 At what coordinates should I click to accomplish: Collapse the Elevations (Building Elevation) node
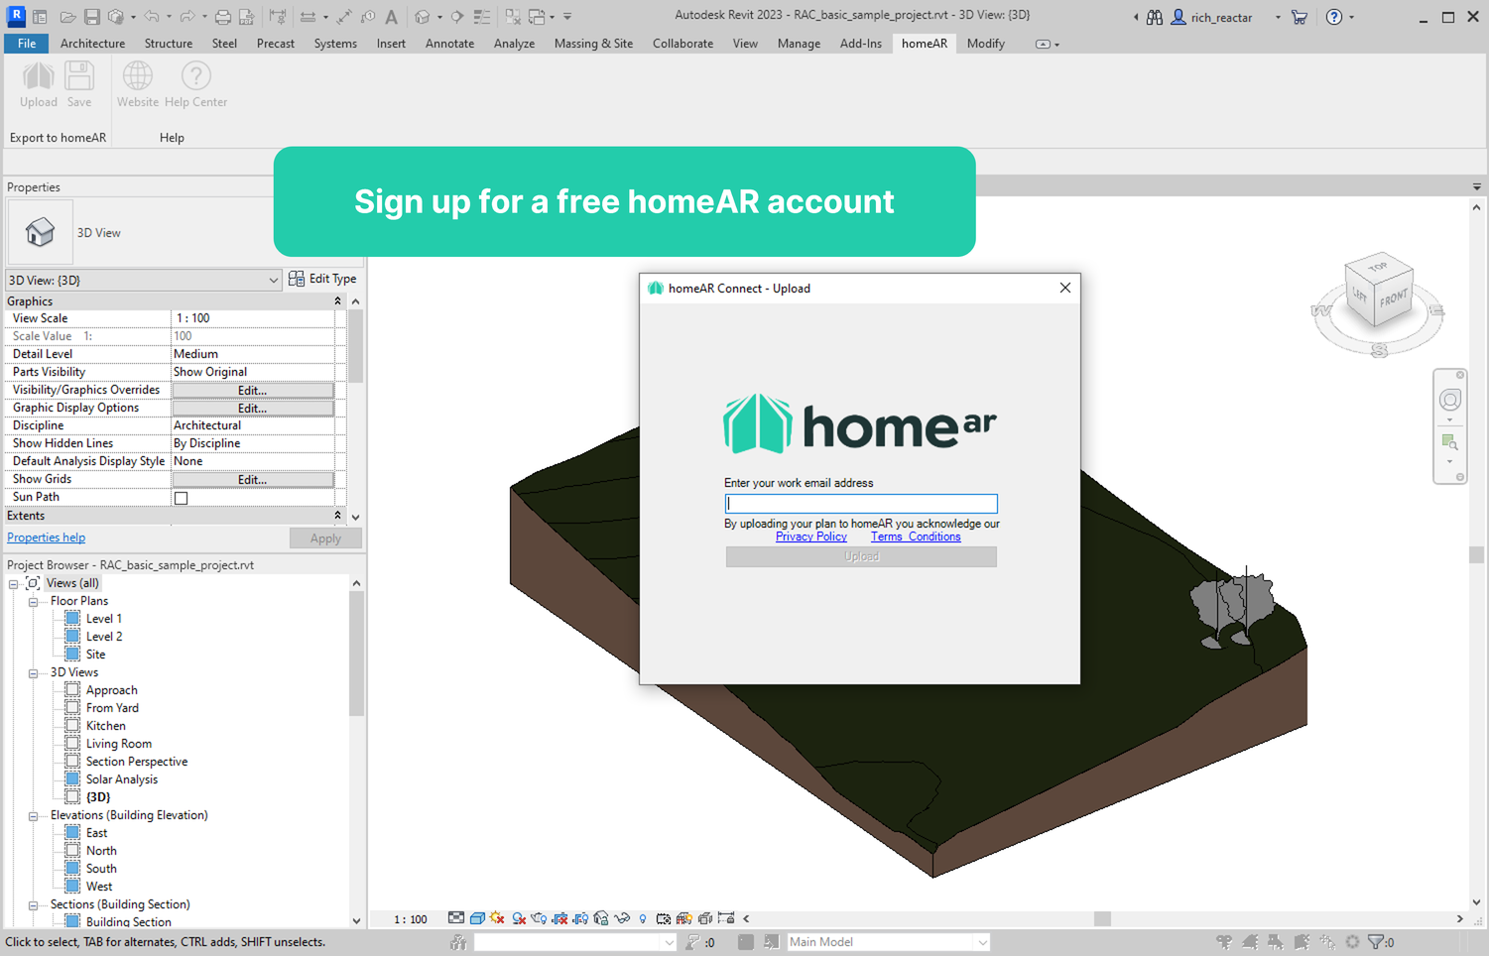33,815
